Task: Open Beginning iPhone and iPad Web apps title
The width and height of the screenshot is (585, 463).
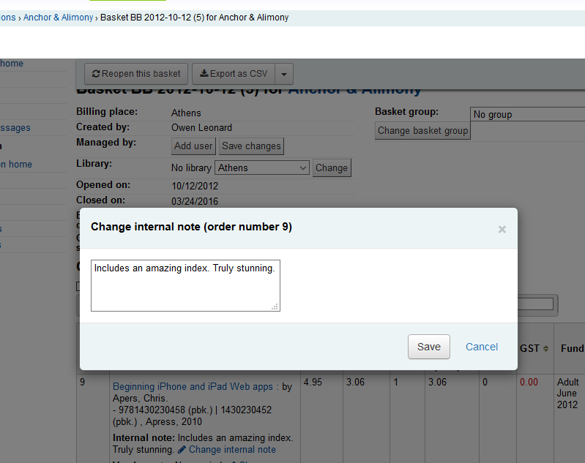Action: click(x=193, y=386)
